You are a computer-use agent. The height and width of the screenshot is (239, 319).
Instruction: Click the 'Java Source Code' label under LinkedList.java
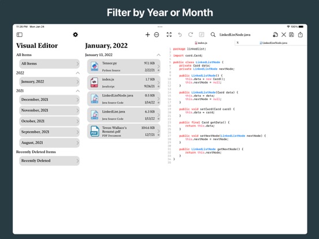[x=113, y=119]
